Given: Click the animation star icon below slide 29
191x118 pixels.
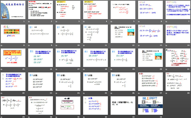Looking at the screenshot, I should click(x=1, y=117).
